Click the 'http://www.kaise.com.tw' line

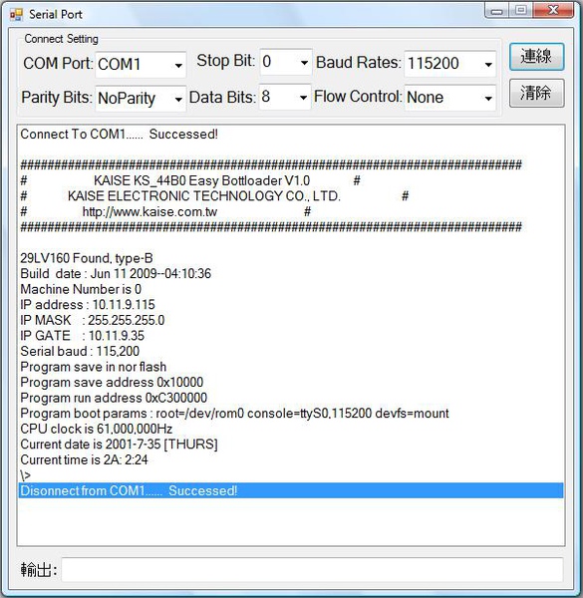click(149, 211)
